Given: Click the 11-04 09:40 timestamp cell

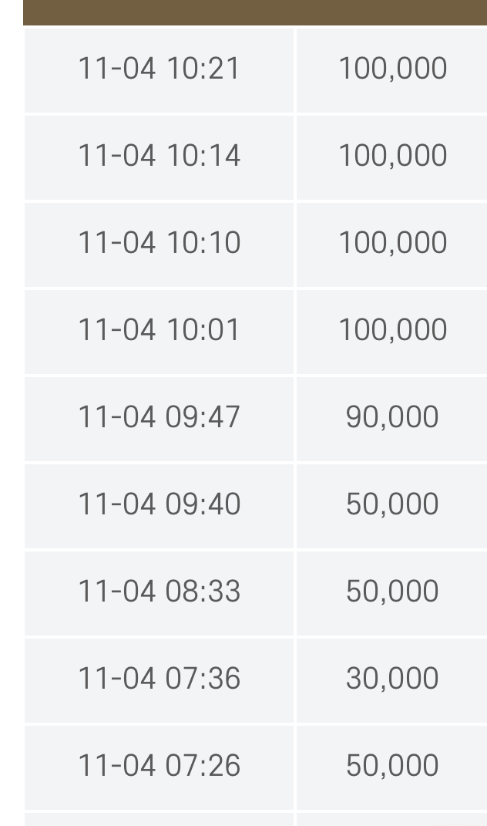Looking at the screenshot, I should point(159,504).
